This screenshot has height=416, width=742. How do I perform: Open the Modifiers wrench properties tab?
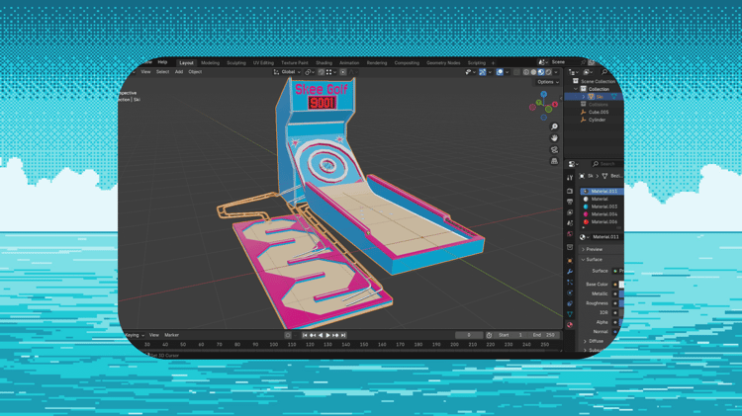570,271
